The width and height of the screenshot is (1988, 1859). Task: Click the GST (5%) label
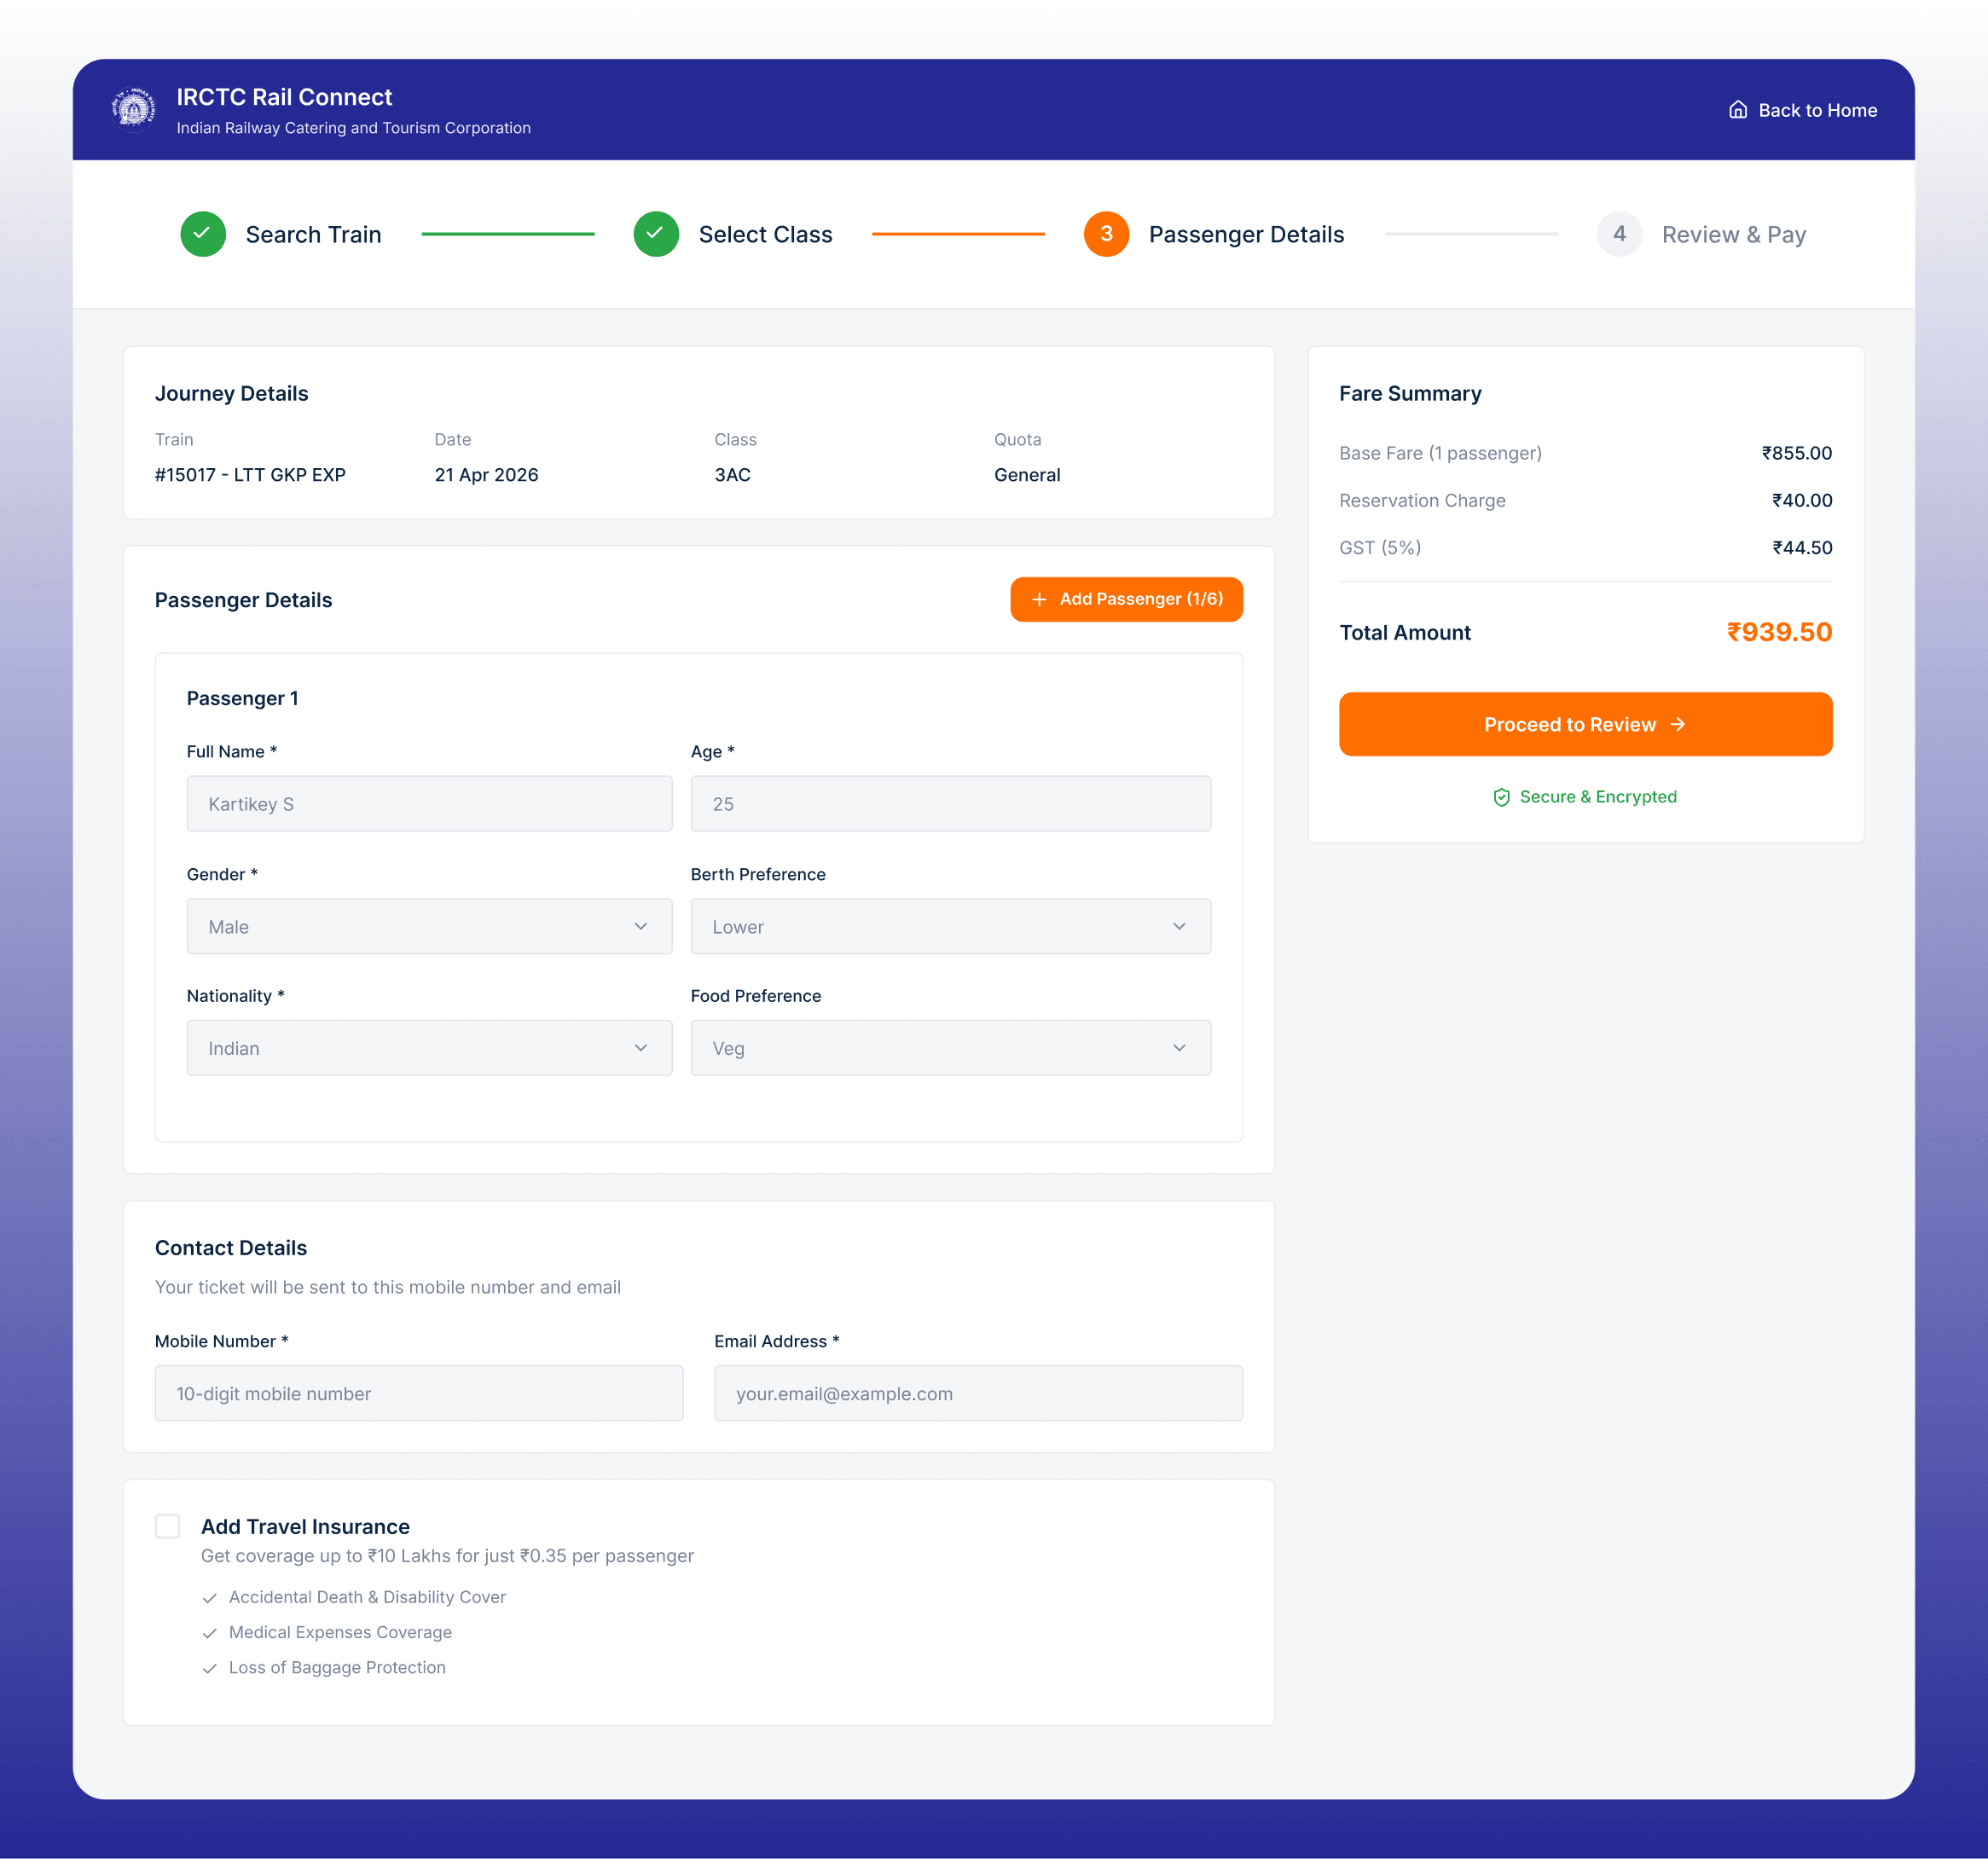pyautogui.click(x=1380, y=547)
